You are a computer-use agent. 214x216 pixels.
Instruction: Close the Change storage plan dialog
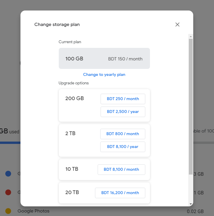(x=177, y=25)
